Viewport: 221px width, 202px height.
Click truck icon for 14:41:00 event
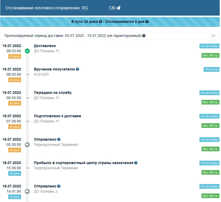(27, 191)
